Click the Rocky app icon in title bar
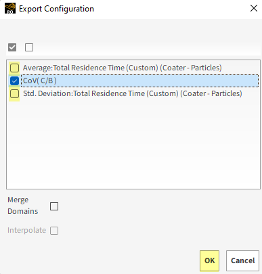Screen dimensions: 262x274 pyautogui.click(x=10, y=8)
